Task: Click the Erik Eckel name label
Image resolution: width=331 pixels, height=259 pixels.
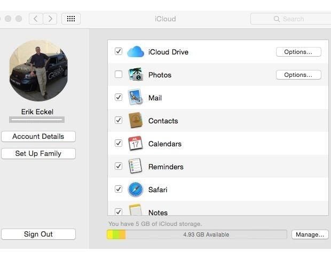Action: coord(37,112)
